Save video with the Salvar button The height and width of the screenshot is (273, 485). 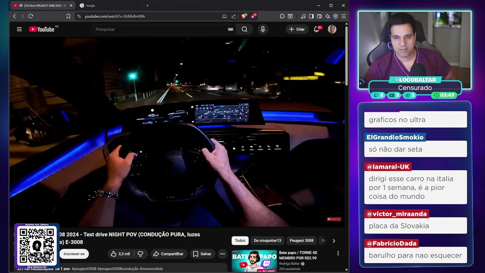tap(202, 254)
